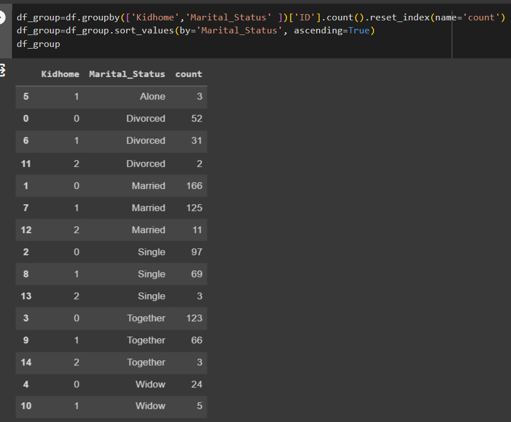Image resolution: width=511 pixels, height=422 pixels.
Task: Select the Alone row with count 3
Action: coord(111,97)
